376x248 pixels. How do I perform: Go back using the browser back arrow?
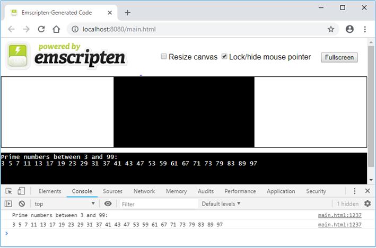[x=11, y=29]
